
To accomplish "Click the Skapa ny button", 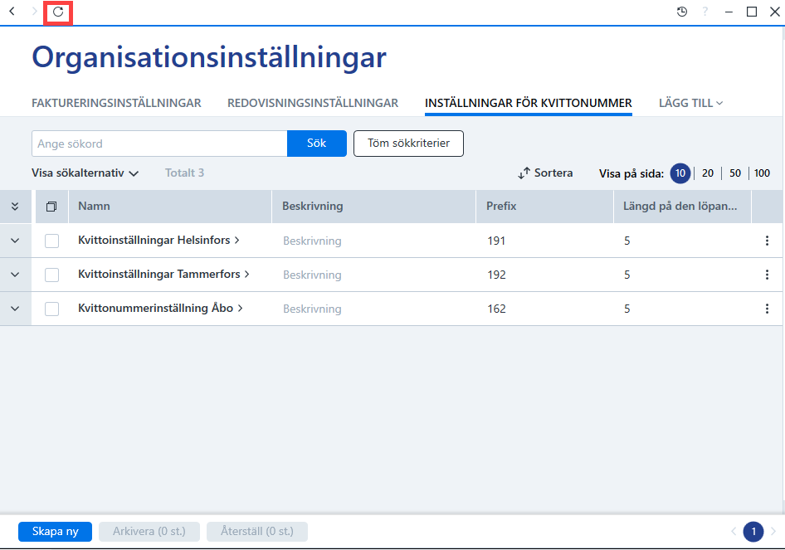I will 55,532.
